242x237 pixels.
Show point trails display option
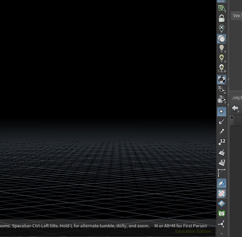222,132
